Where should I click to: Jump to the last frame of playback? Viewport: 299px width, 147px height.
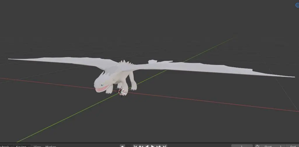coord(164,146)
